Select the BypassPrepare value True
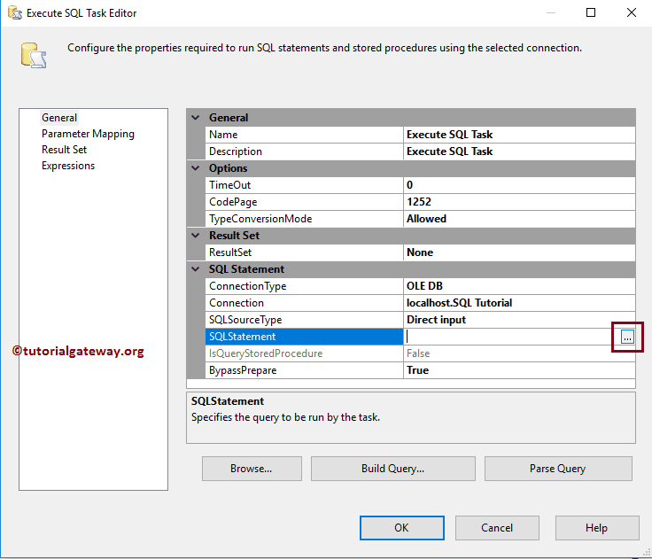652x559 pixels. 519,370
